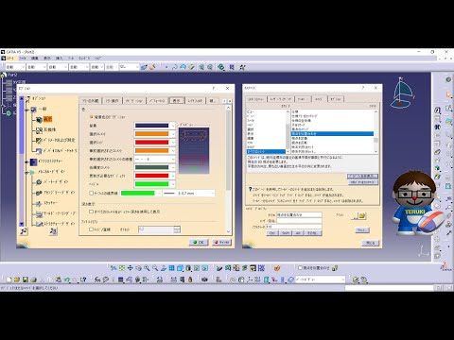
Task: Click the Undo arrow icon
Action: tap(67, 280)
